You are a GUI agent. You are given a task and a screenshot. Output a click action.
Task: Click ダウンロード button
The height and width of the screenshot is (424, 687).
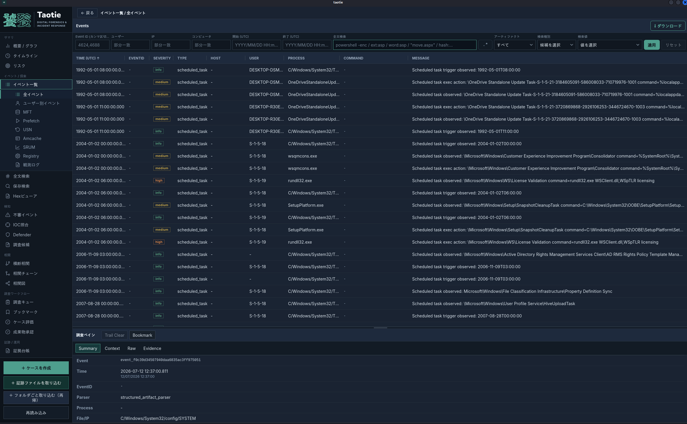(x=668, y=26)
